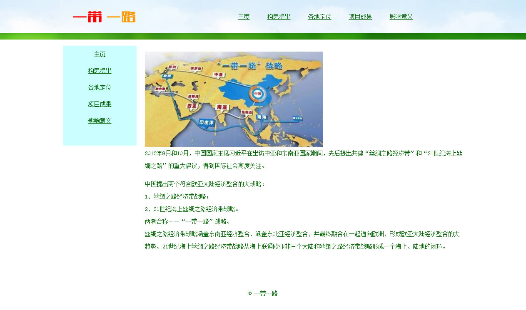Go to 各地定位 in the top navigation

tap(319, 17)
